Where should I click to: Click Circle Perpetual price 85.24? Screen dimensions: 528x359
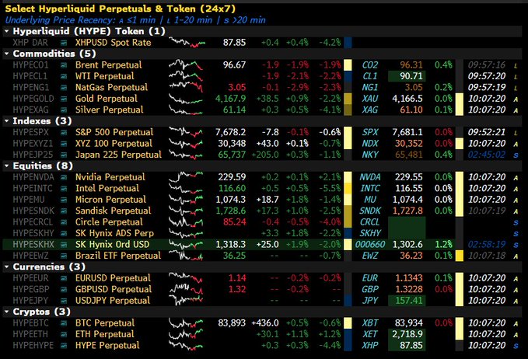click(x=235, y=222)
